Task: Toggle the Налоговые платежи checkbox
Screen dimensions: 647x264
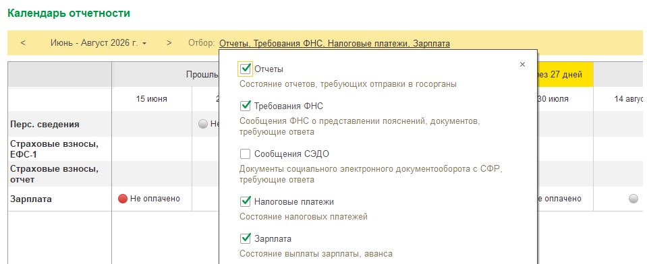Action: coord(246,202)
